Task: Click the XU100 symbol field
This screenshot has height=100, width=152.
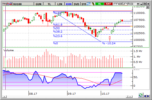Action: (23, 4)
